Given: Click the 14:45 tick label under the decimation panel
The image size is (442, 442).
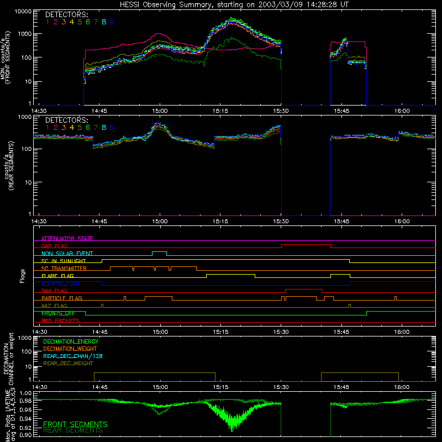Looking at the screenshot, I should [x=99, y=387].
